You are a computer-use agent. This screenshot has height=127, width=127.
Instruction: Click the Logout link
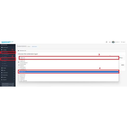(123, 42)
